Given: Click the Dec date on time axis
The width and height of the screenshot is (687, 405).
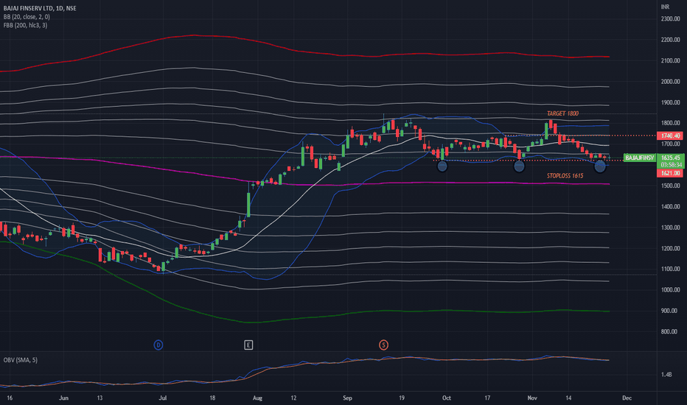Looking at the screenshot, I should coord(627,398).
